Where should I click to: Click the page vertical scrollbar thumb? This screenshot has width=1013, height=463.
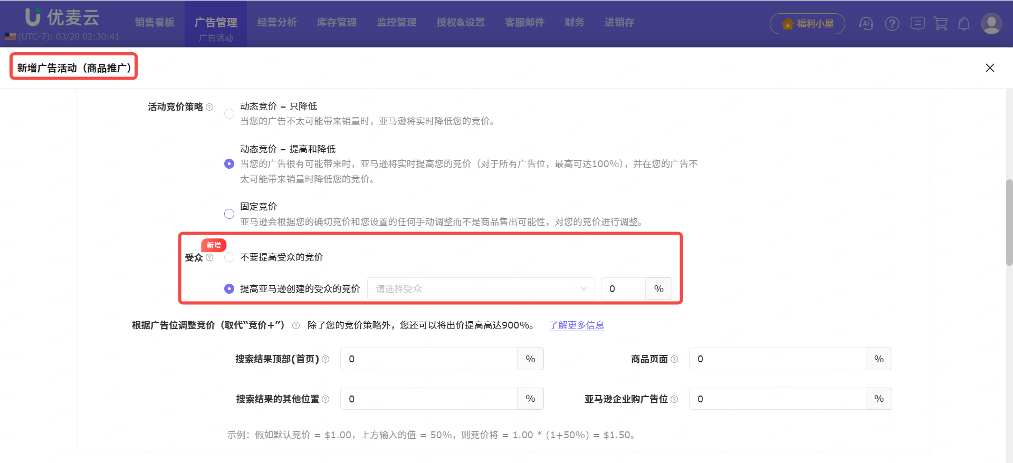(1009, 223)
